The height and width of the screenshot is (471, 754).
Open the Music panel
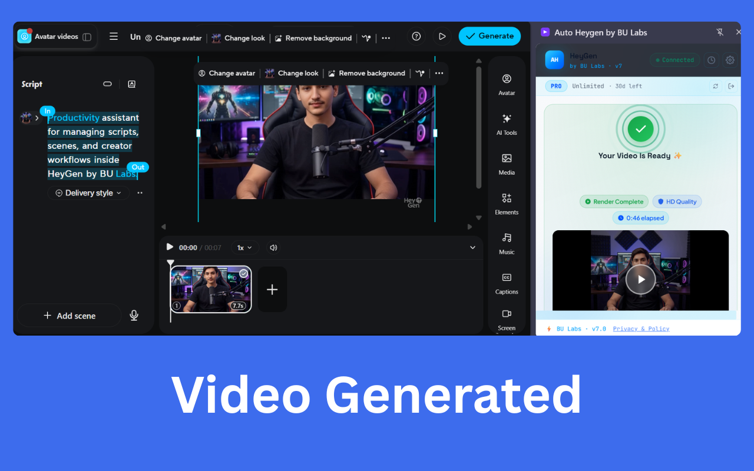[507, 244]
